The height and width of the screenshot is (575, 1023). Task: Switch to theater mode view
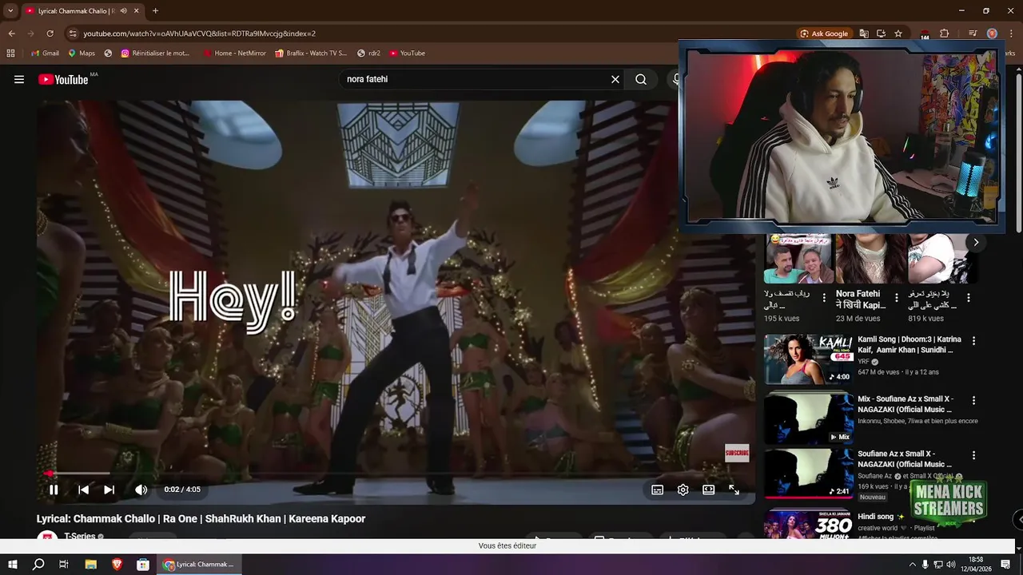708,490
